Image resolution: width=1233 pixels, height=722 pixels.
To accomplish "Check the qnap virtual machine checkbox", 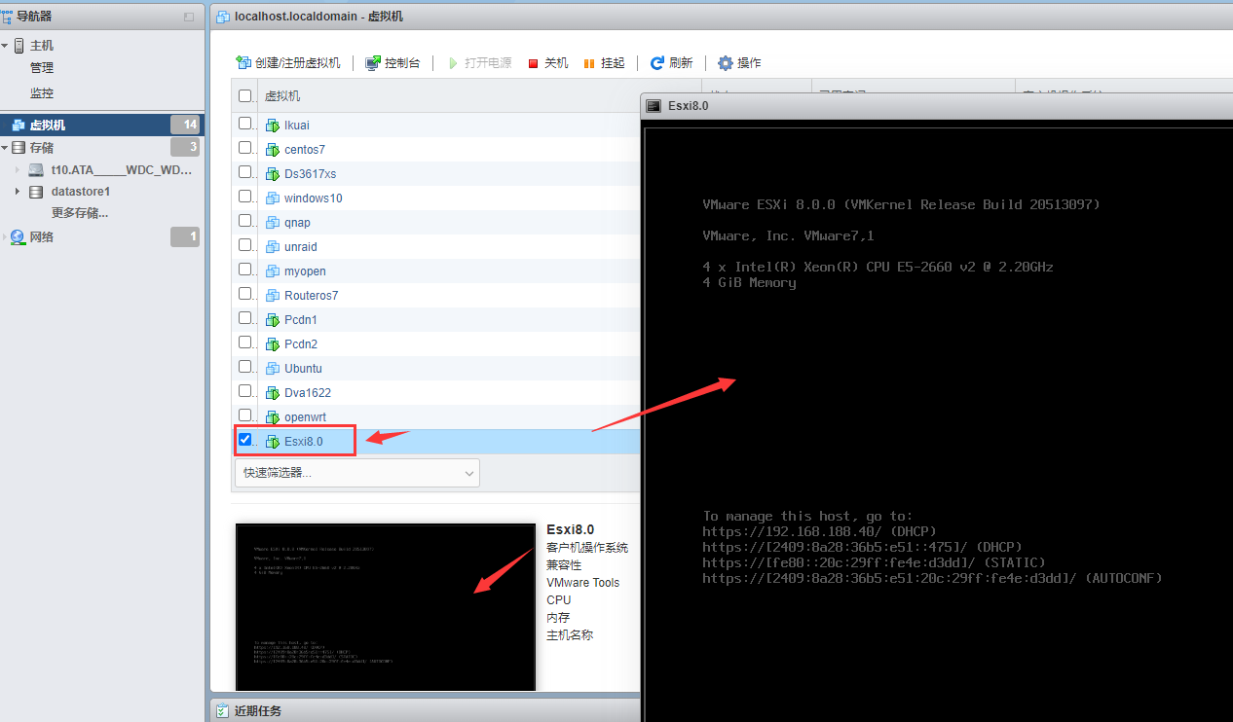I will [245, 220].
